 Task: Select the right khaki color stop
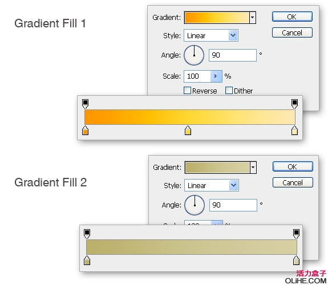click(x=296, y=260)
